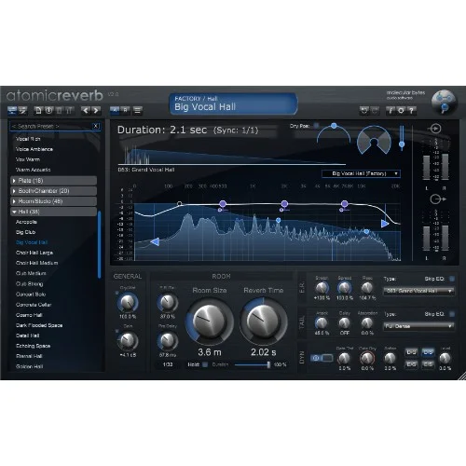Toggle the DYN power switch
The image size is (466, 466).
[322, 358]
